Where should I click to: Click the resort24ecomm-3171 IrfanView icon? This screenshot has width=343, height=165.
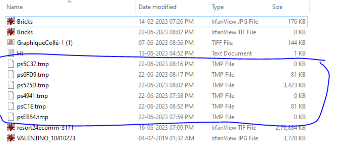point(11,127)
